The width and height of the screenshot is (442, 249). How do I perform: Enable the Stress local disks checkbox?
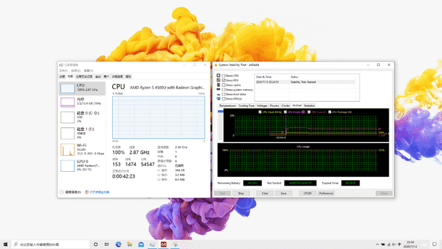224,94
